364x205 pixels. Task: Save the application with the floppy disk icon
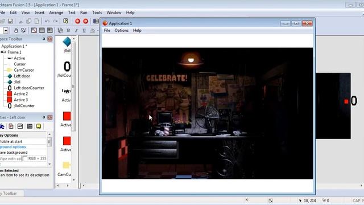click(10, 21)
